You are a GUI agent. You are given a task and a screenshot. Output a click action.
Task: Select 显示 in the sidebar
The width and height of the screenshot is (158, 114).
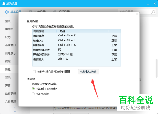tap(8, 78)
